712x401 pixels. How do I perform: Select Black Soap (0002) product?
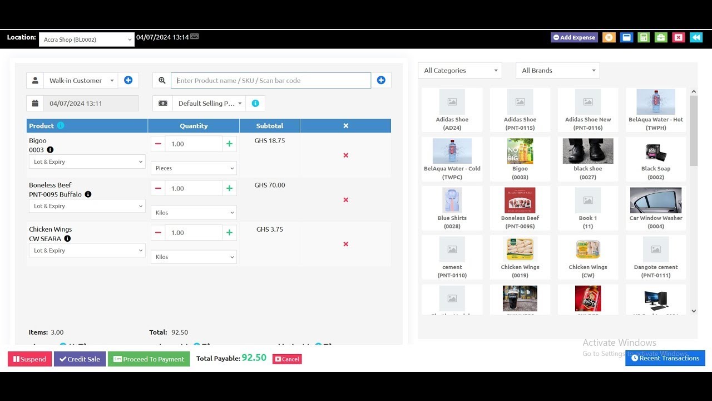pyautogui.click(x=656, y=159)
